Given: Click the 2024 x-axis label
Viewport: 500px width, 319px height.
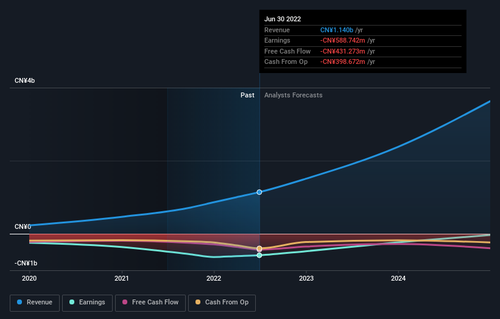Looking at the screenshot, I should coord(398,278).
